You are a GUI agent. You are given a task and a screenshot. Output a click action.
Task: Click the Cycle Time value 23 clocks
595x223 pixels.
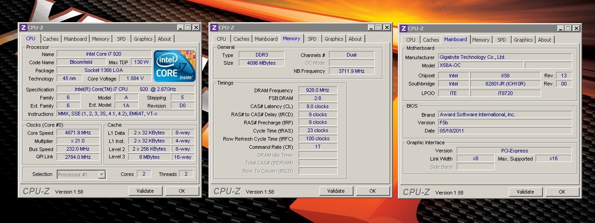coord(318,130)
